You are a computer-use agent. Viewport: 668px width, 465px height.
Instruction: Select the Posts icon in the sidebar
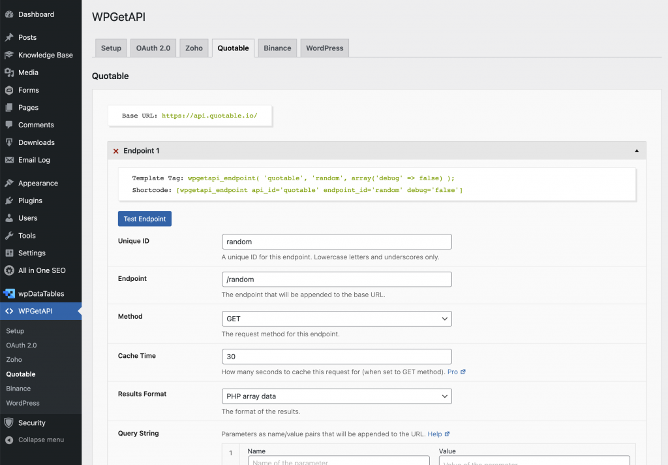point(9,37)
